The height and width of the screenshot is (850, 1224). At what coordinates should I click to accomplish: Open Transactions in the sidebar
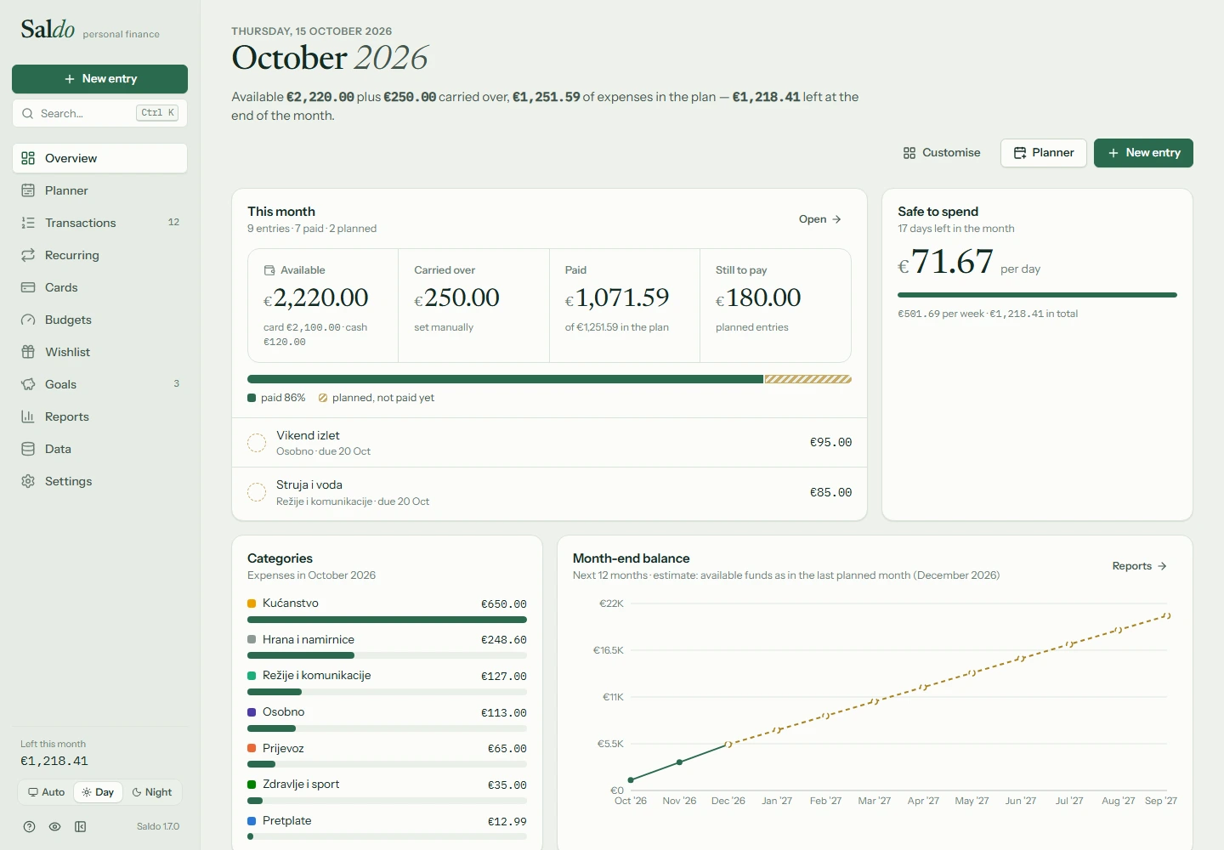(99, 223)
